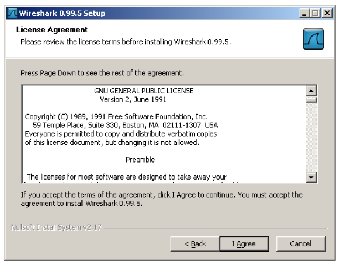Viewport: 340px width, 264px height.
Task: Click the I Agree button
Action: click(244, 244)
